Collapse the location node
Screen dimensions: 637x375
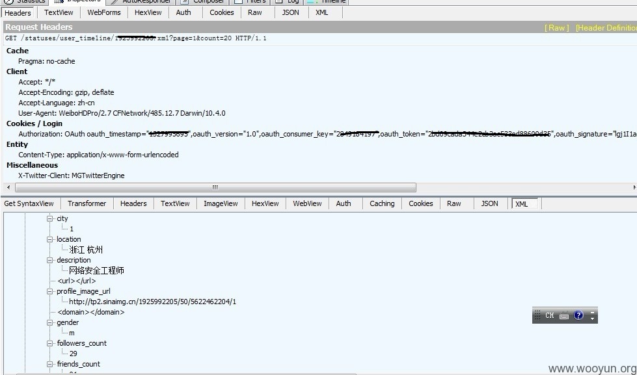(x=50, y=239)
